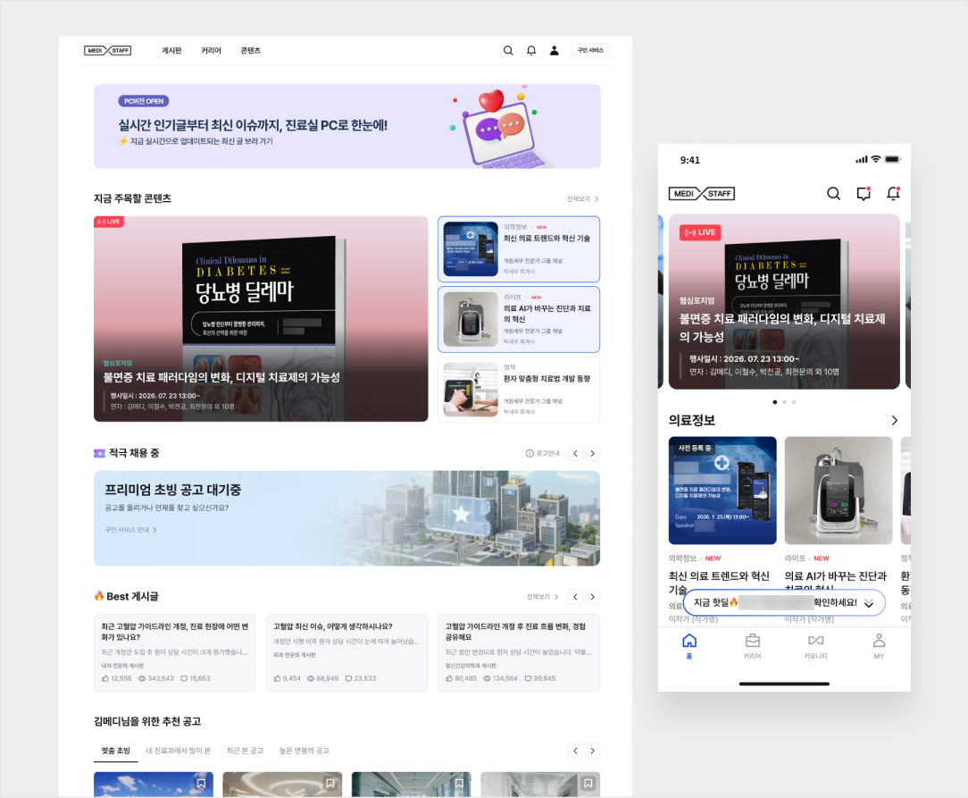Click the 구인 서비스 button in the header
The height and width of the screenshot is (798, 968).
(590, 51)
